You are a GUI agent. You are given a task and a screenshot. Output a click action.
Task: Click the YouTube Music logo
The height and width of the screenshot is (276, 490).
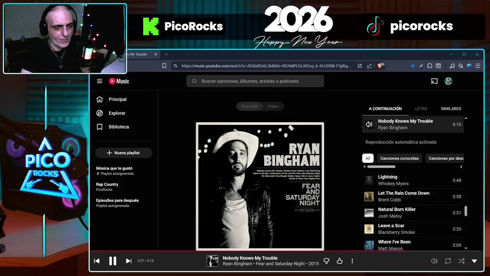click(119, 81)
